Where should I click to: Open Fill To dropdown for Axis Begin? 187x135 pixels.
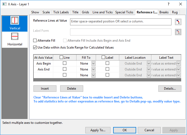93,63
